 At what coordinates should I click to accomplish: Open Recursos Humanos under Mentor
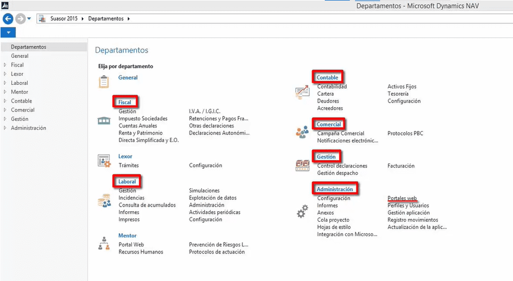click(x=141, y=252)
